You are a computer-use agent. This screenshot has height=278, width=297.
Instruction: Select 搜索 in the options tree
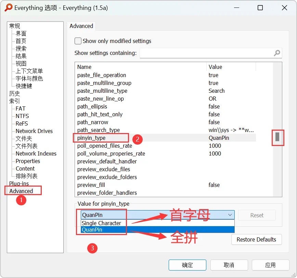click(21, 48)
